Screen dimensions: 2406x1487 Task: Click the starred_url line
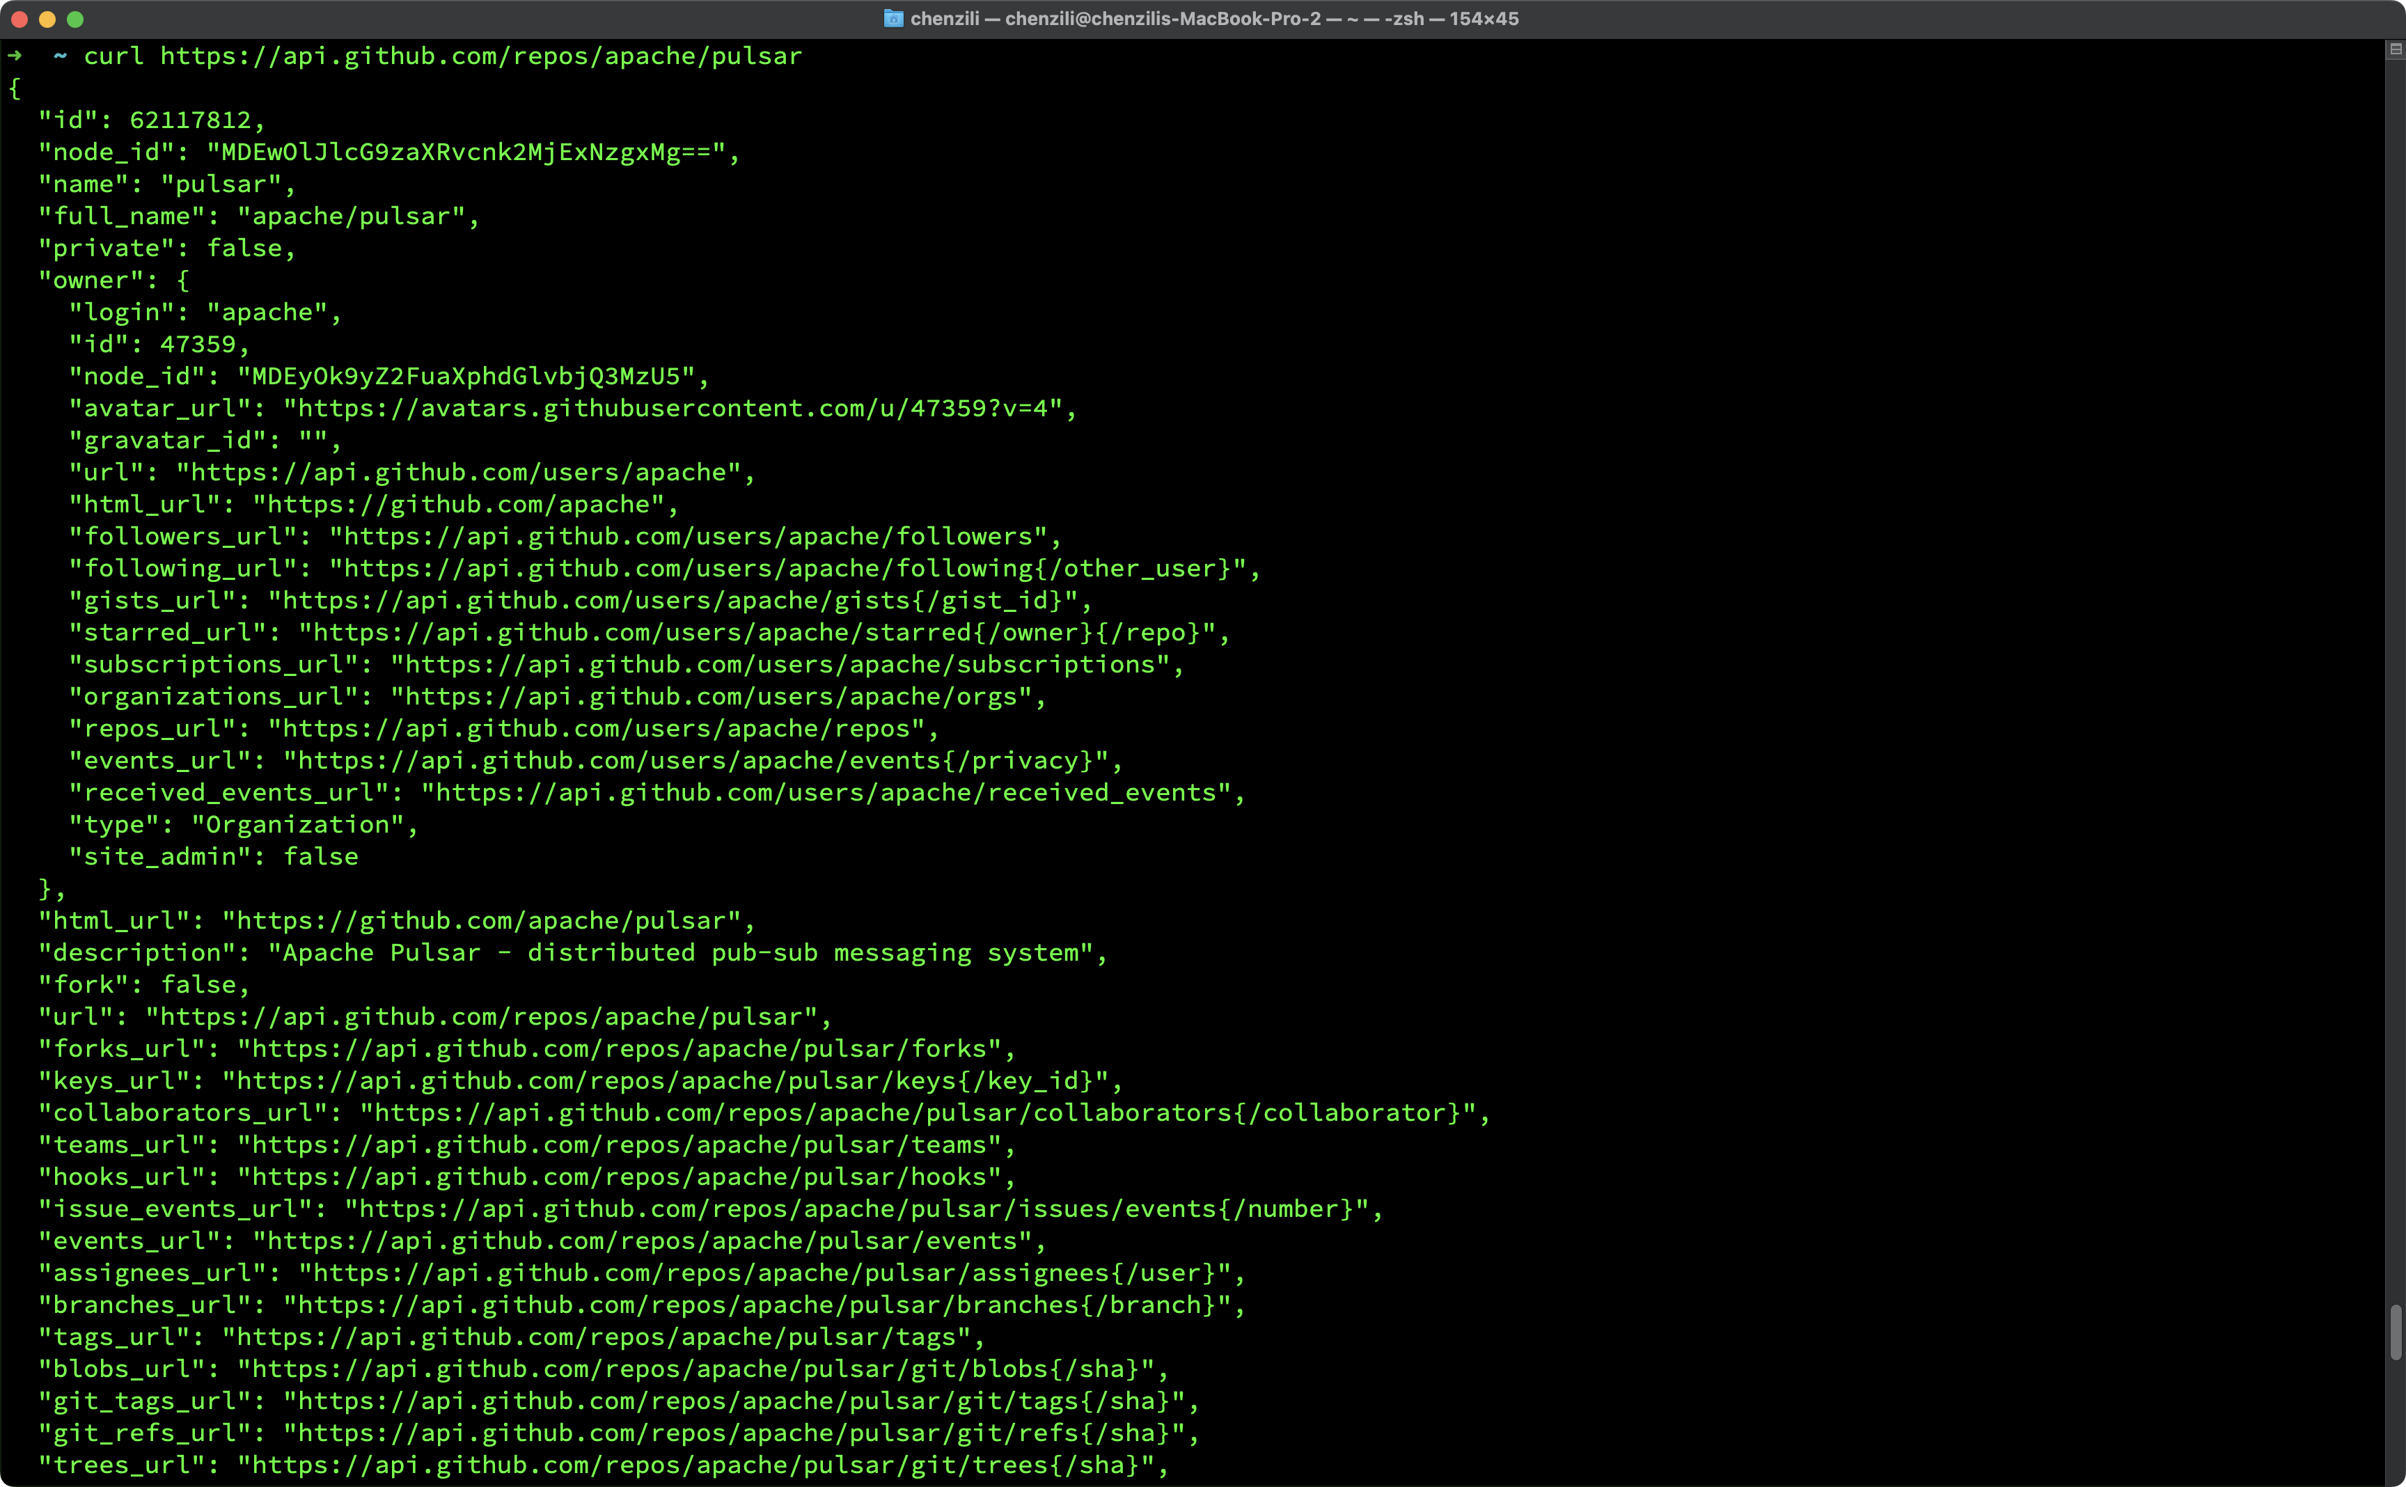(649, 632)
